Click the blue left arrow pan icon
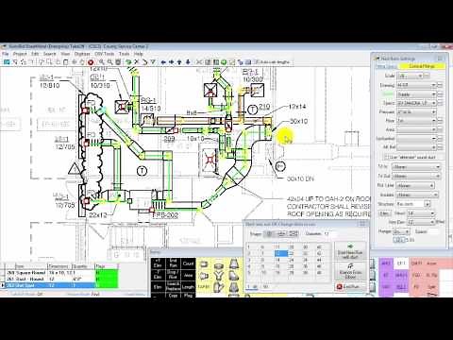453x340 pixels. point(163,62)
